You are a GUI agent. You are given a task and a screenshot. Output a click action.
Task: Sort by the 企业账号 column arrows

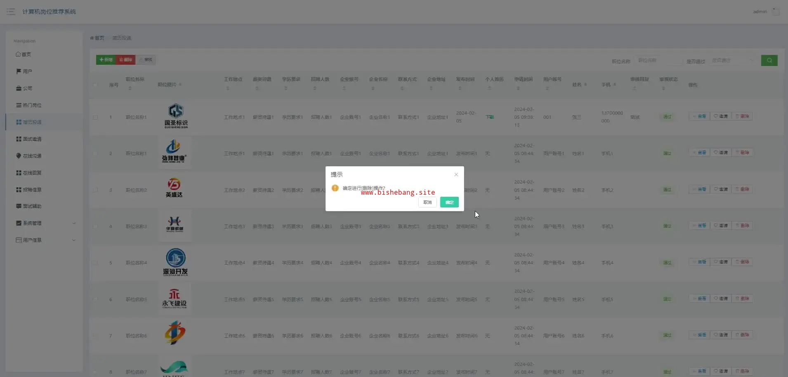(344, 88)
